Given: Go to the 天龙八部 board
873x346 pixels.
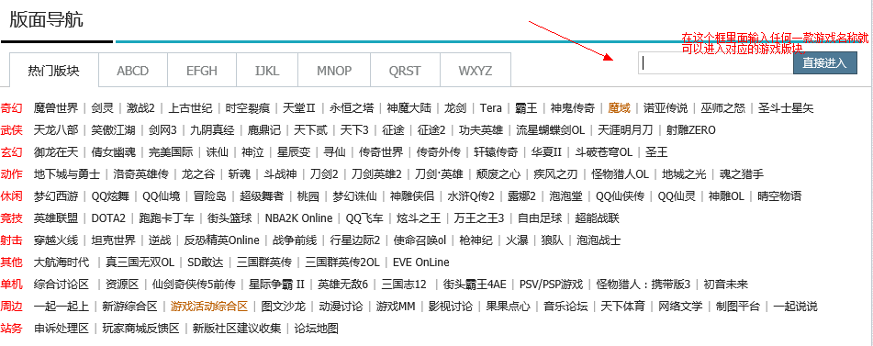Looking at the screenshot, I should [x=56, y=130].
